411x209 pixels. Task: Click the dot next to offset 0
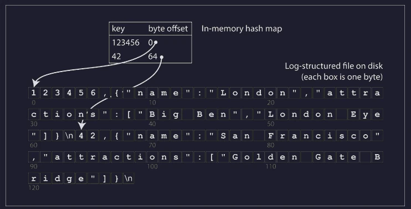click(x=156, y=42)
